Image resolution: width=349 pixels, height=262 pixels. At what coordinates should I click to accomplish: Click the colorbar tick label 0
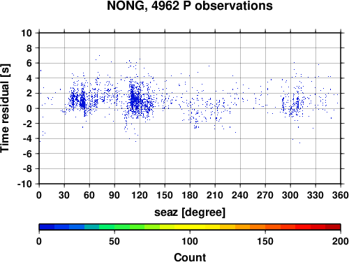(x=39, y=241)
